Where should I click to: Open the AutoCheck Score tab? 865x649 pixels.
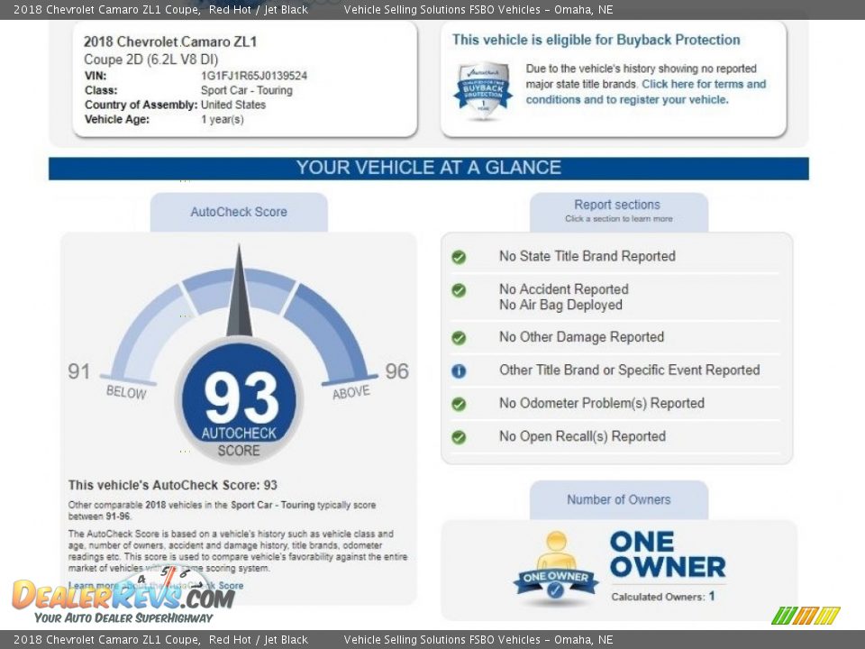coord(239,212)
